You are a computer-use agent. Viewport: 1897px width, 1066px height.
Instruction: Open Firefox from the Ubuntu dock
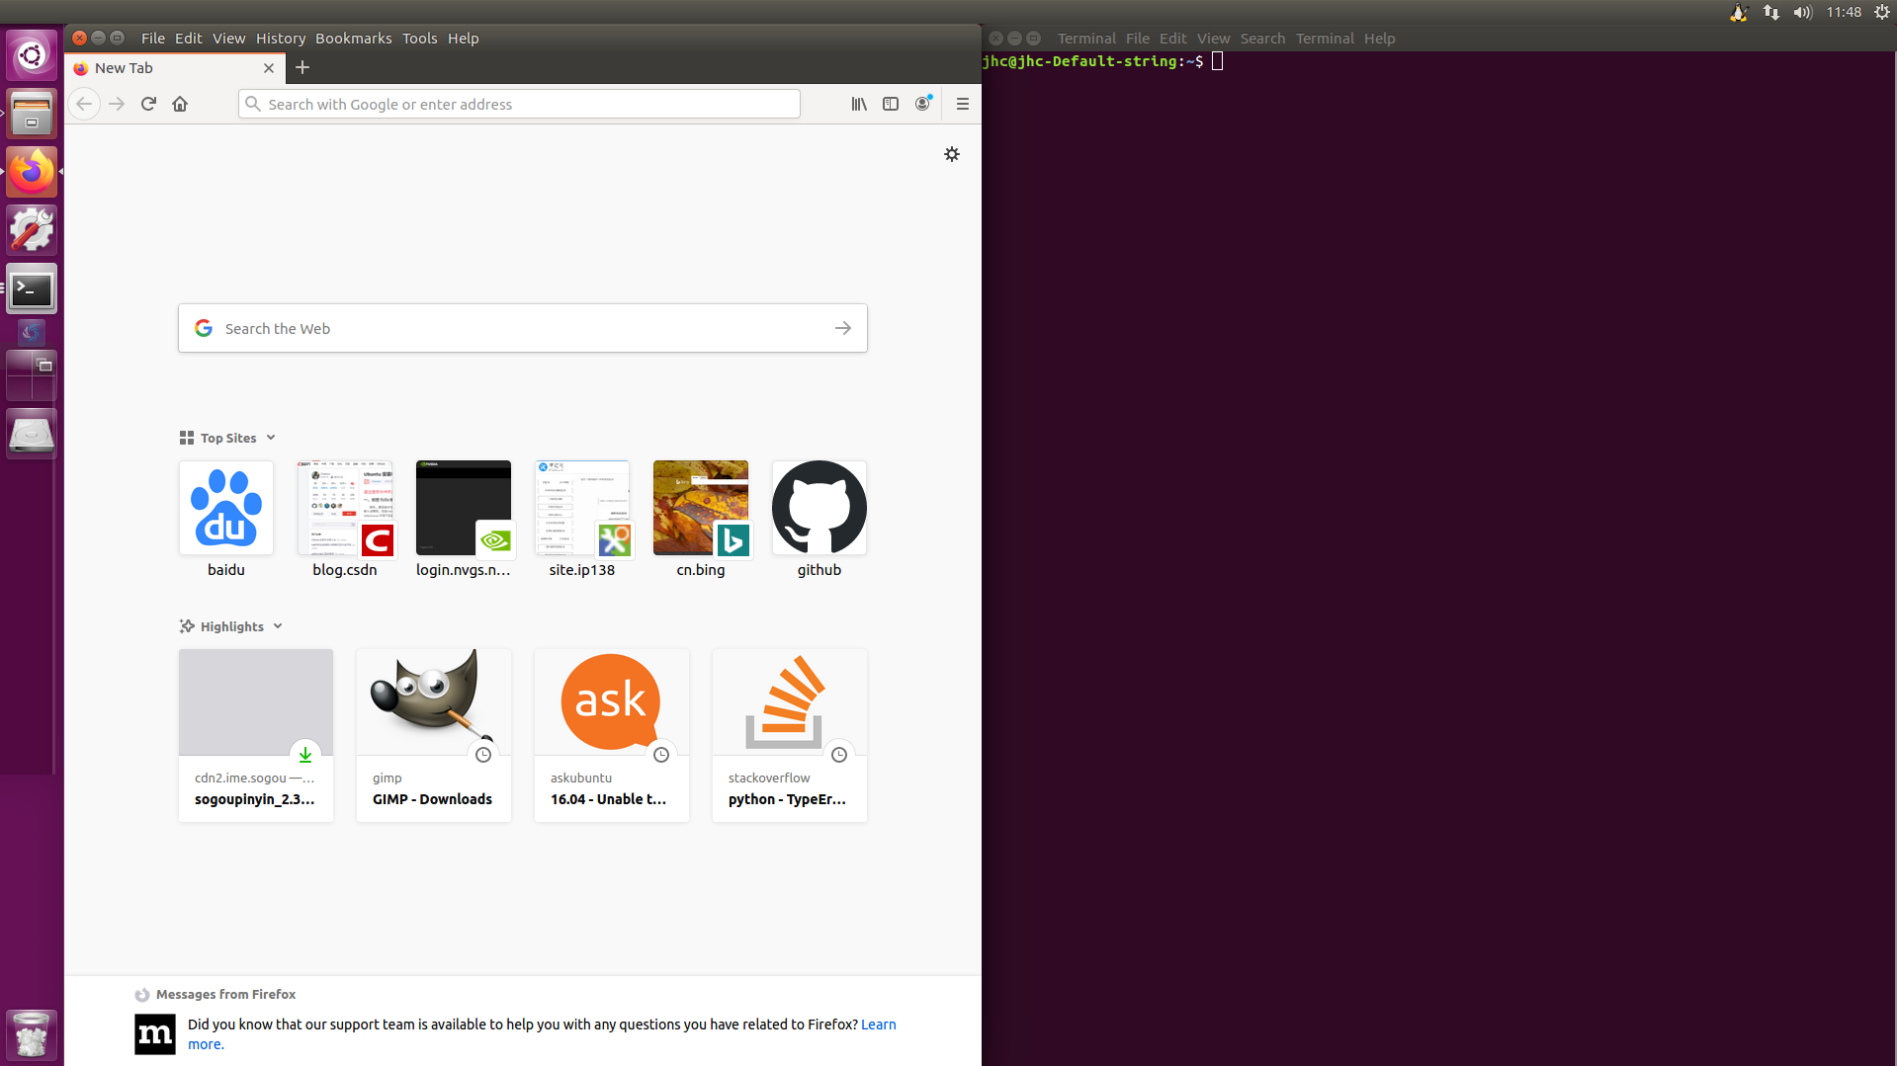[31, 171]
